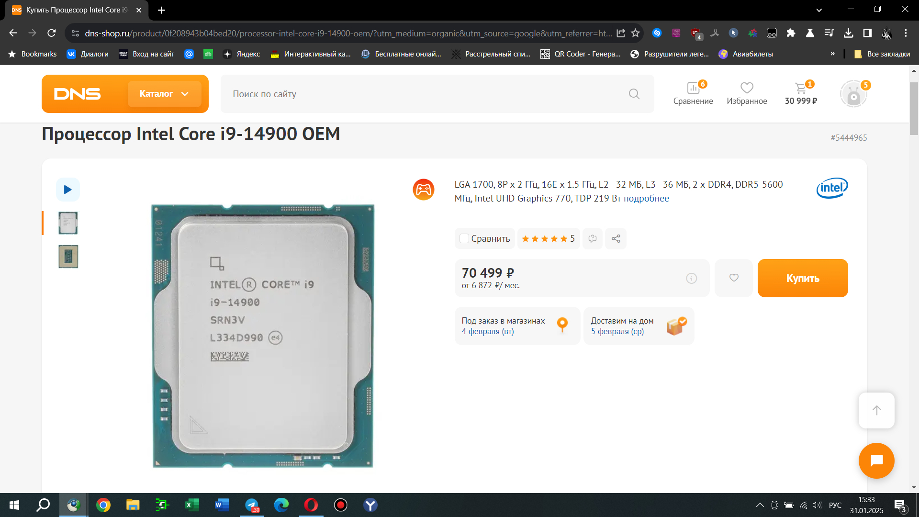
Task: Click the price info icon
Action: (691, 278)
